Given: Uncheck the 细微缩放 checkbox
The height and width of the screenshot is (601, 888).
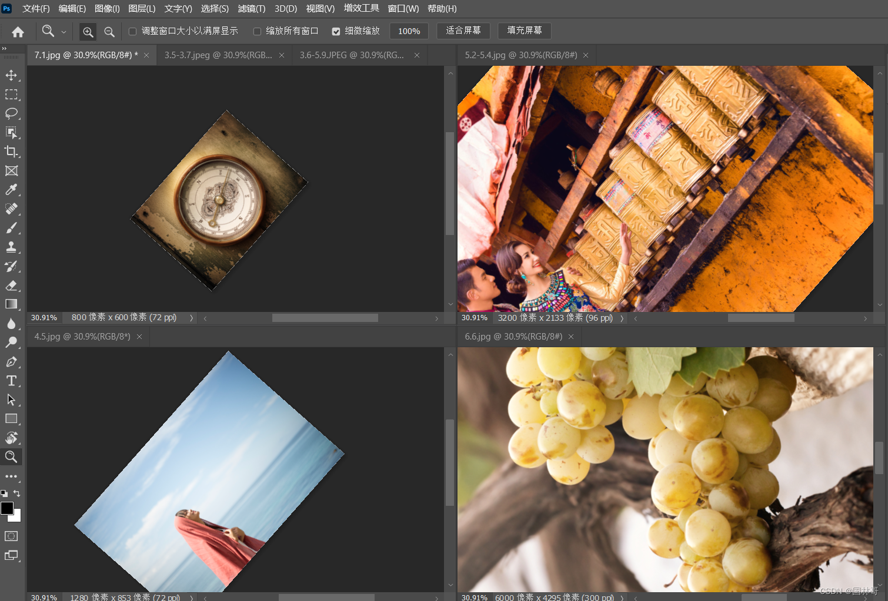Looking at the screenshot, I should pos(336,32).
